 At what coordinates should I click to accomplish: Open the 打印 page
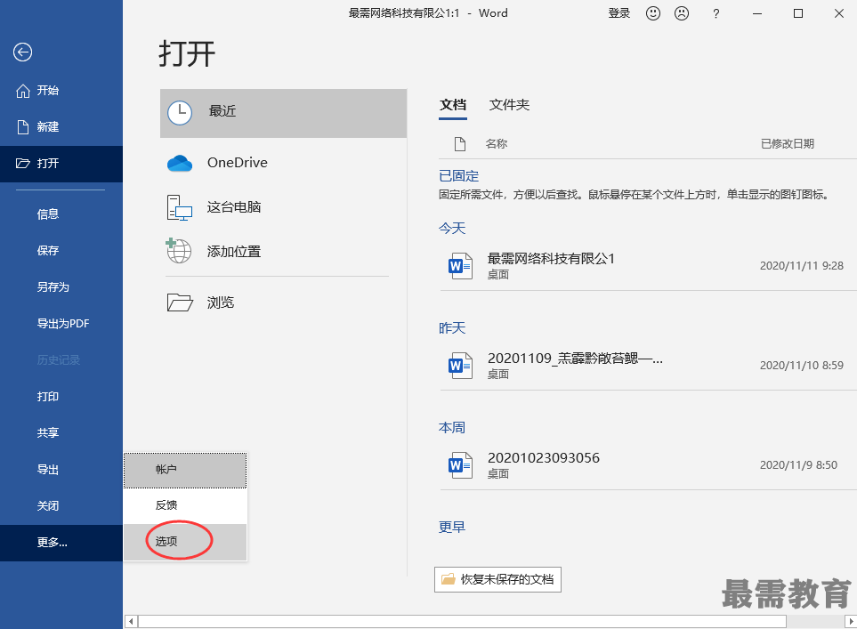[61, 396]
